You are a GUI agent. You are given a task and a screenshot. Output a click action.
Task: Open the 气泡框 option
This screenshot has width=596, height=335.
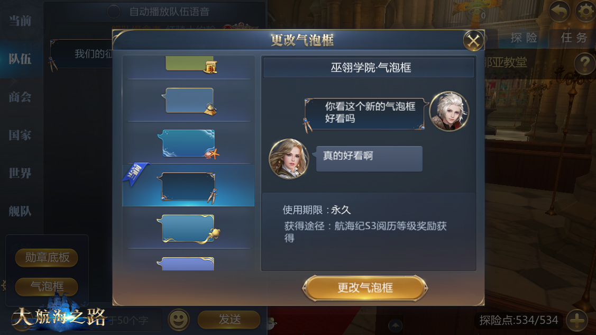47,287
